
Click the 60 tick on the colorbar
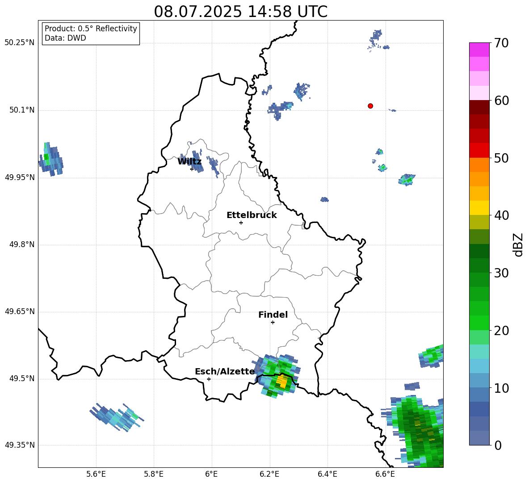501,101
